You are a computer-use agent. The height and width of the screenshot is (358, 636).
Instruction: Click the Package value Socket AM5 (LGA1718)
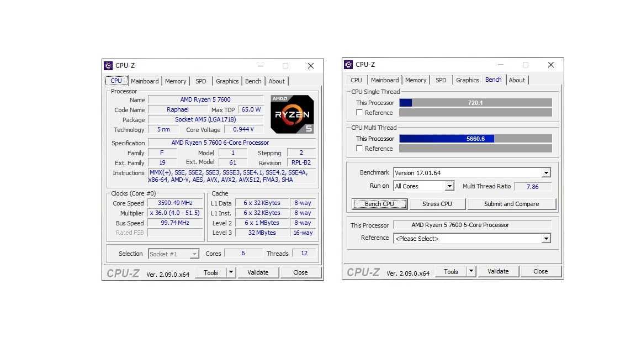click(205, 119)
